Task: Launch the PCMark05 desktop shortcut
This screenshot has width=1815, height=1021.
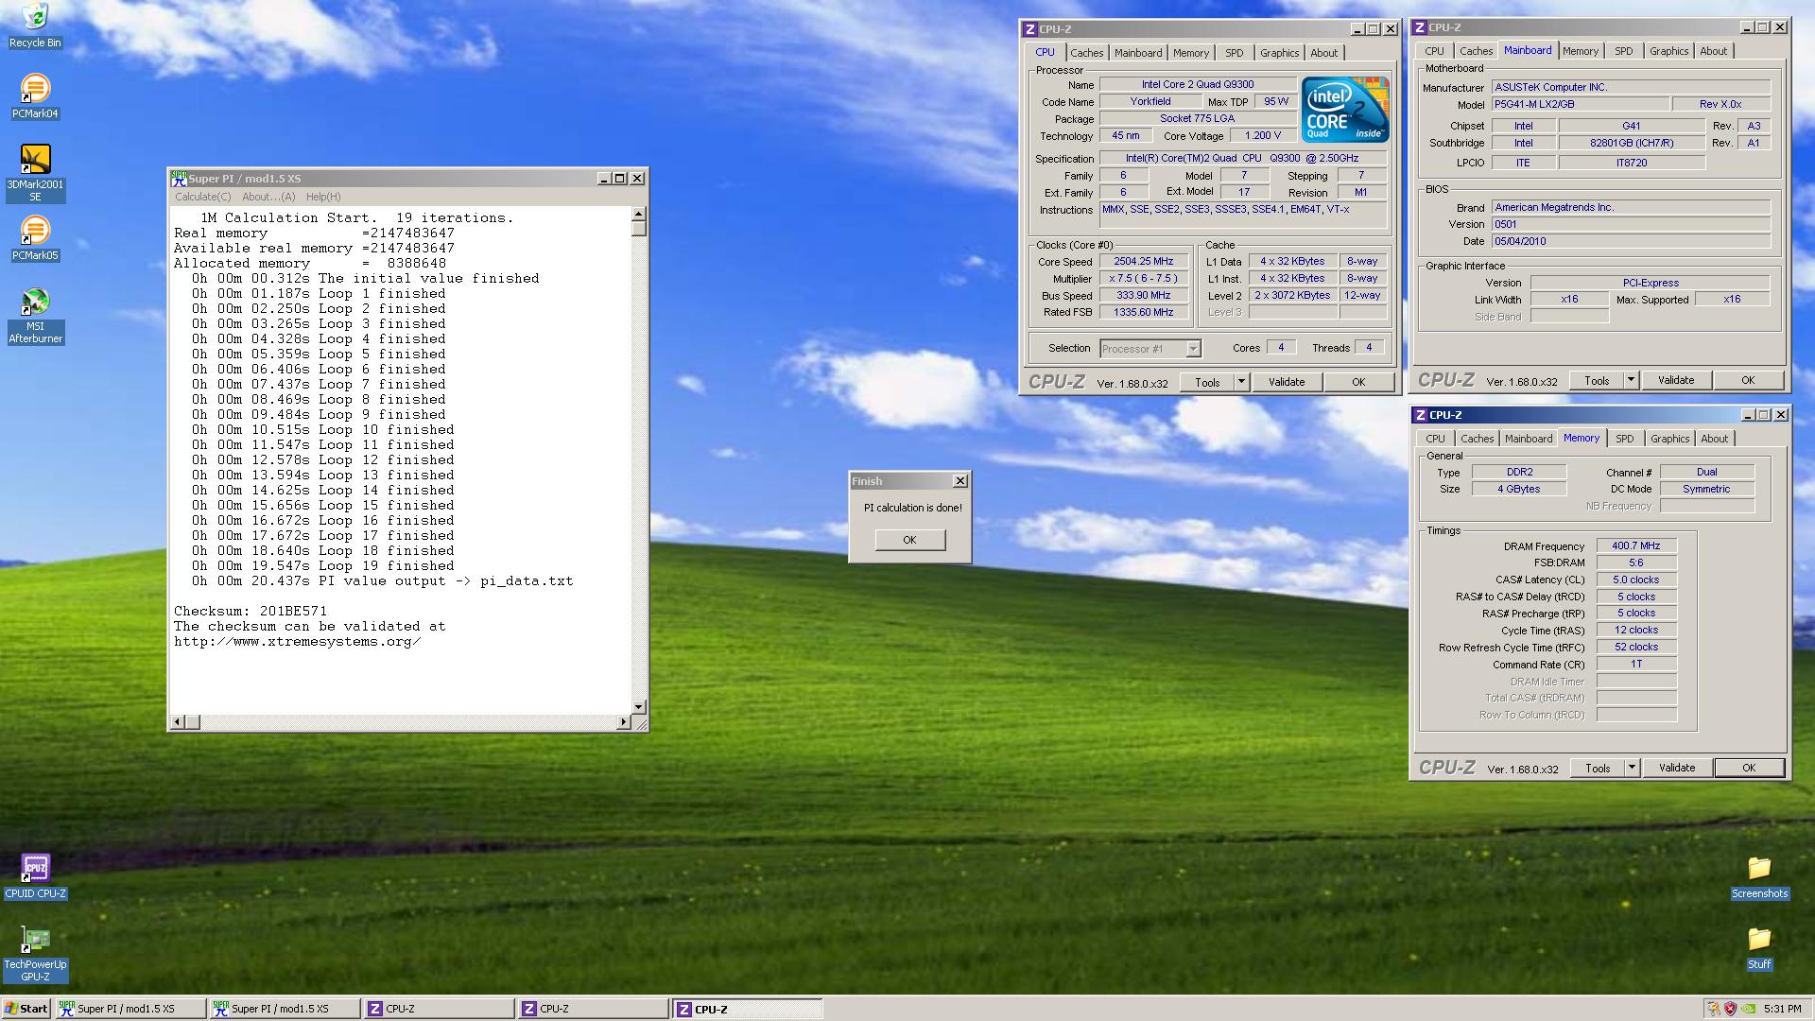Action: [35, 238]
